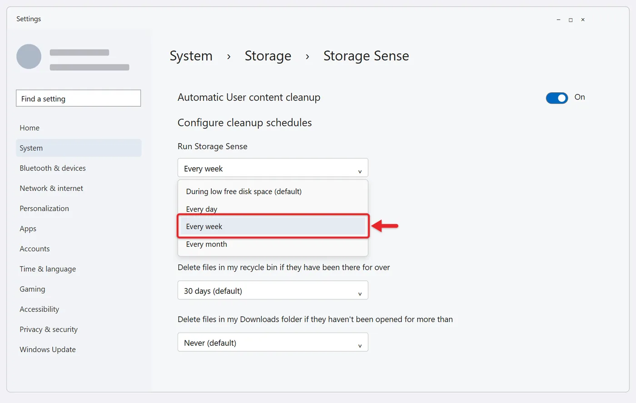Click the Find a setting search box
636x403 pixels.
(x=78, y=98)
